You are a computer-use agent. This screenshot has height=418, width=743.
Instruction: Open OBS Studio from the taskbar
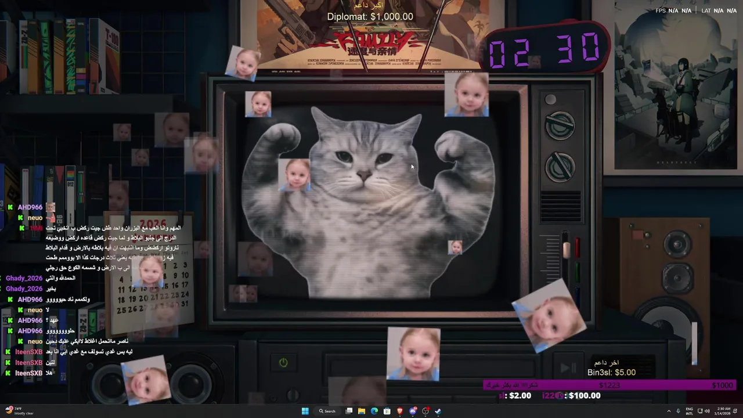click(425, 411)
